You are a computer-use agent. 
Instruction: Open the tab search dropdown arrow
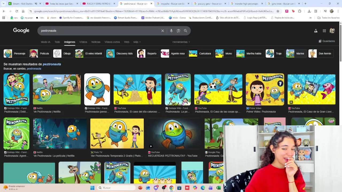click(3, 4)
